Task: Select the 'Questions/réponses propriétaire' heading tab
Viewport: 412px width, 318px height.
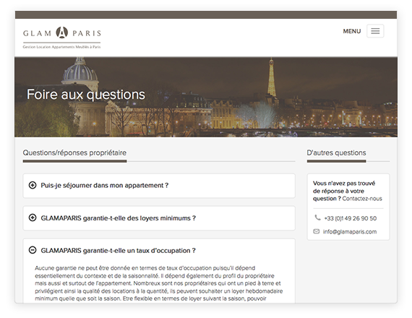Action: [x=74, y=152]
